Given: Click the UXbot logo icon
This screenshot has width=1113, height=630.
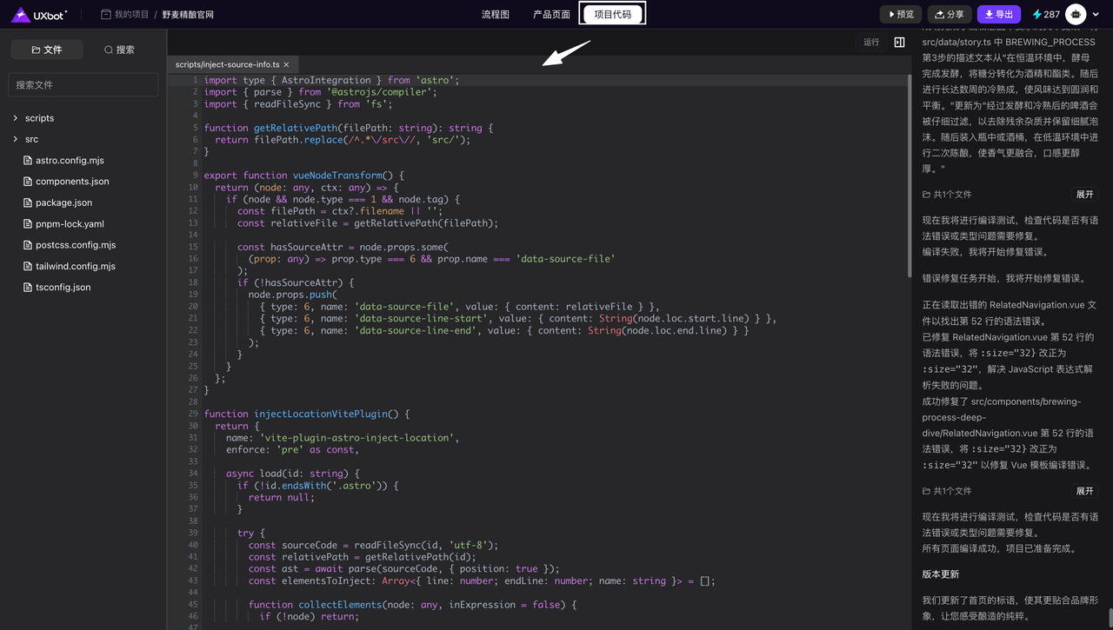Looking at the screenshot, I should click(x=21, y=14).
